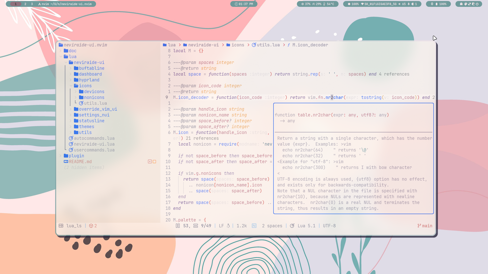Viewport: 488px width, 274px height.
Task: Click the power icon in top bar
Action: point(477,4)
